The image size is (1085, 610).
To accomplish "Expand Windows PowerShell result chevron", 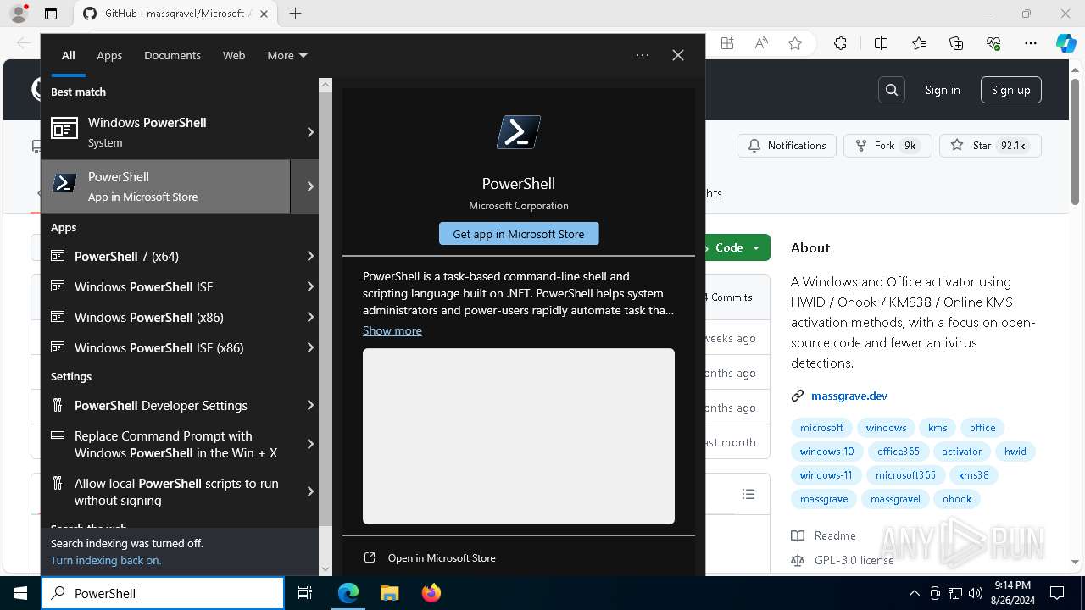I will [x=310, y=132].
